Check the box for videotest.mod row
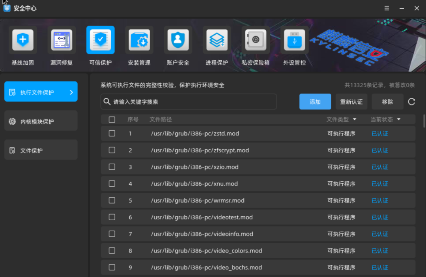 coord(112,217)
